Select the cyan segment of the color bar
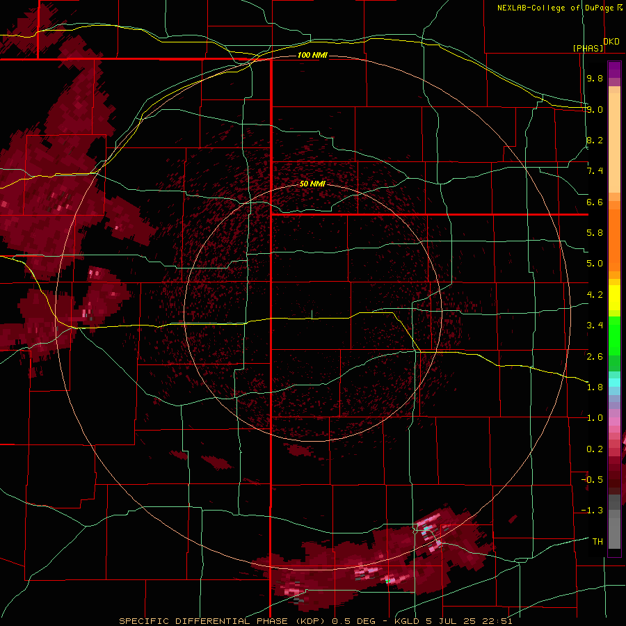 click(x=614, y=383)
